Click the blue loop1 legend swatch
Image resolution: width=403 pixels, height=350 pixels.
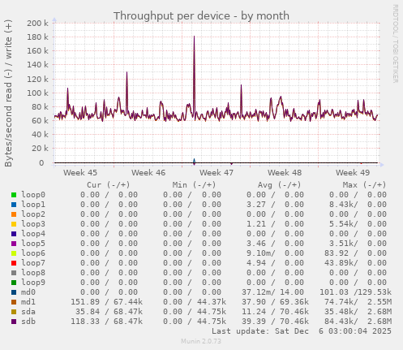click(14, 205)
